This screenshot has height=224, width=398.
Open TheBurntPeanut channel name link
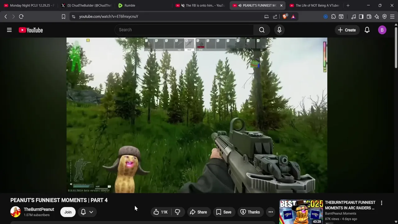tap(39, 209)
